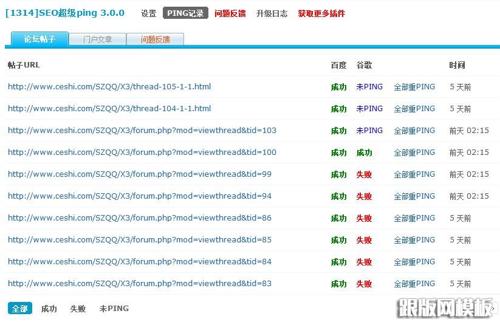Filter records by 成功 at the bottom
Image resolution: width=500 pixels, height=322 pixels.
point(49,309)
